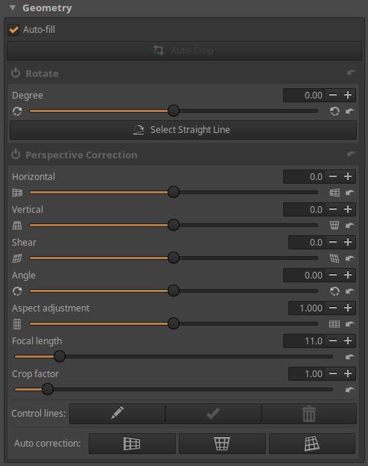368x466 pixels.
Task: Click Select Straight Line button
Action: [x=183, y=130]
